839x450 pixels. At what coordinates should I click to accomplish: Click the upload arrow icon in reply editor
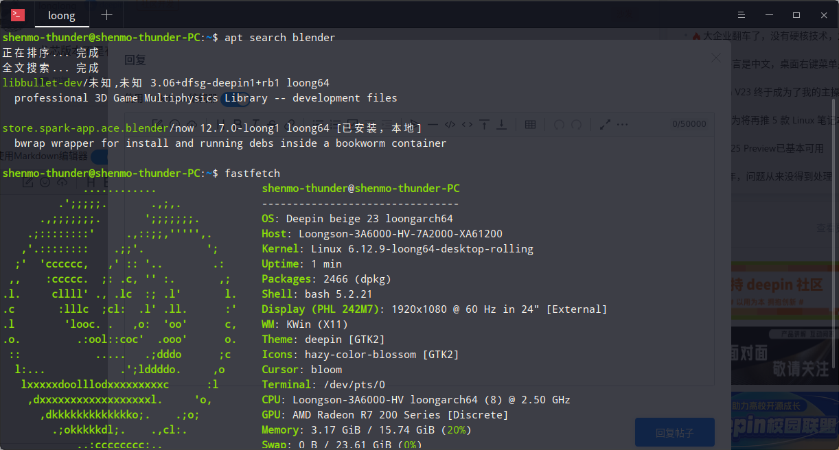[485, 124]
